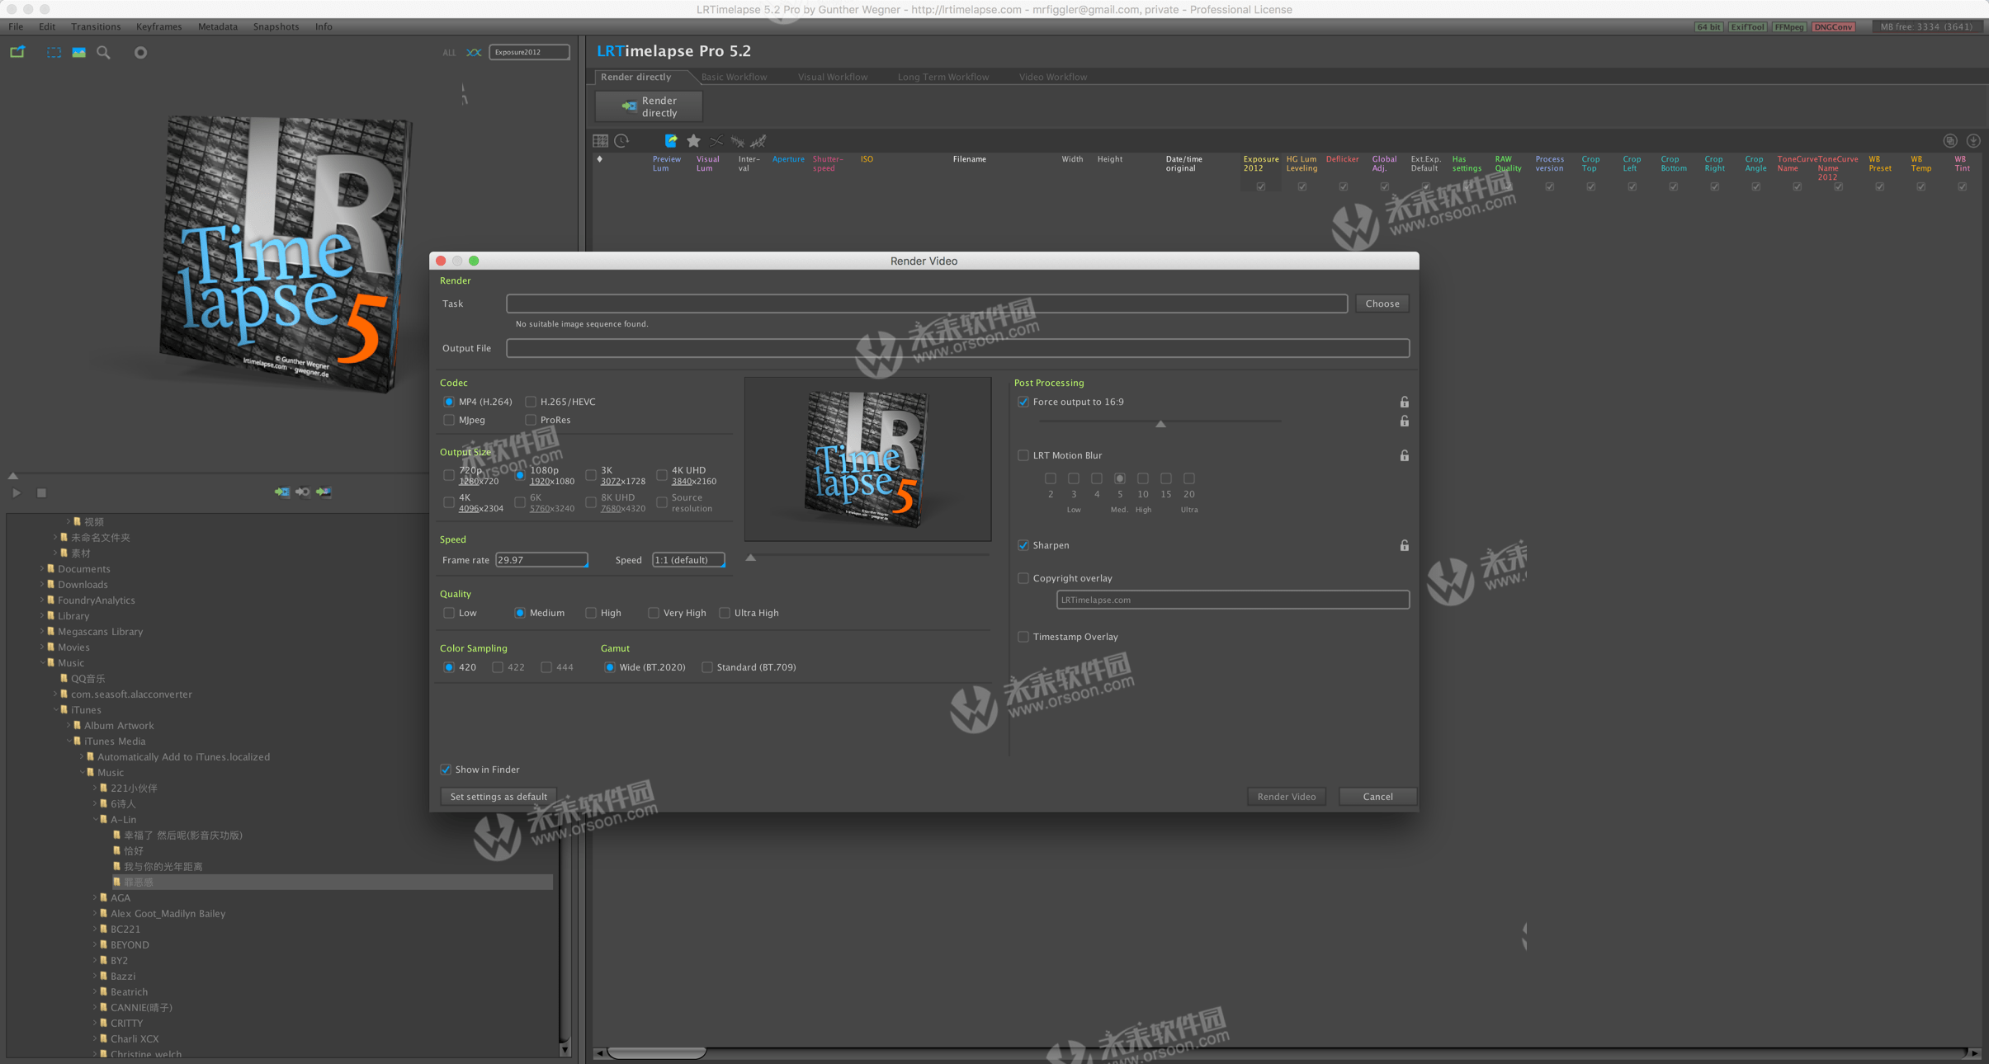
Task: Click the star rating filter icon
Action: pyautogui.click(x=693, y=140)
